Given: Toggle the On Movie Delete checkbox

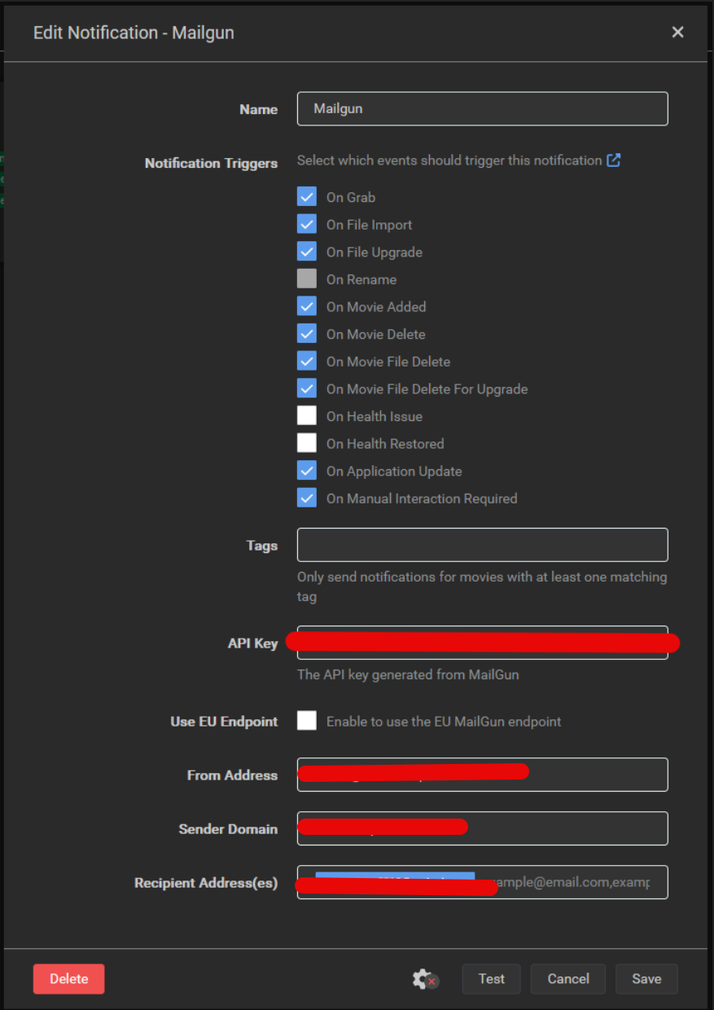Looking at the screenshot, I should pyautogui.click(x=307, y=334).
